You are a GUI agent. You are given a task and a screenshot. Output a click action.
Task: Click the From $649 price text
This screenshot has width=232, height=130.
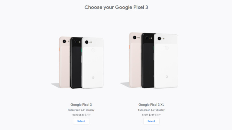pyautogui.click(x=78, y=115)
